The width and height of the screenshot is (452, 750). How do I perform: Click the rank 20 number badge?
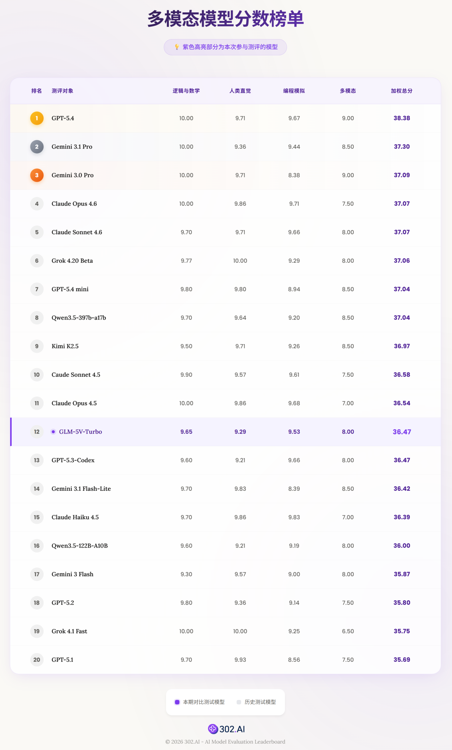coord(37,659)
